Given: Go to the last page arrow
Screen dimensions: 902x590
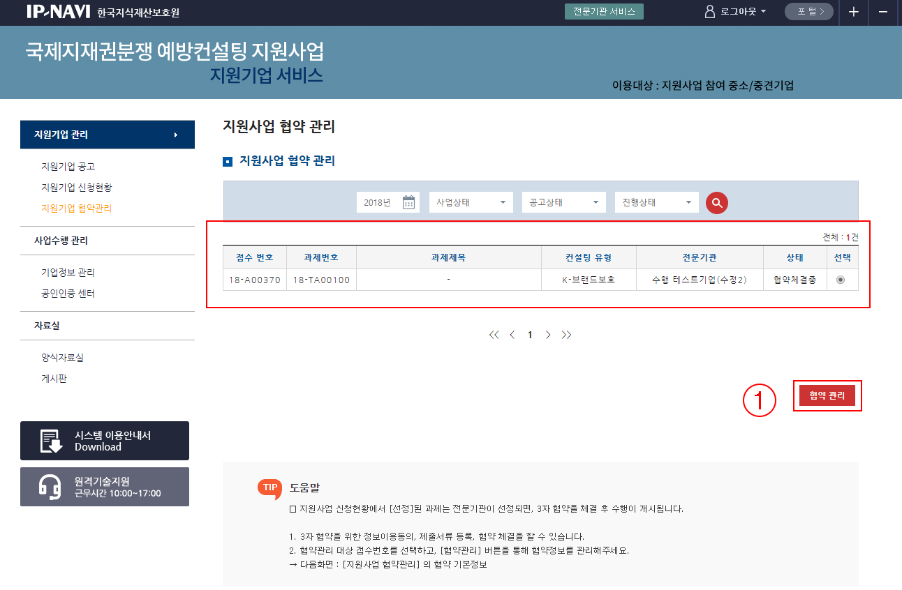Looking at the screenshot, I should point(566,335).
